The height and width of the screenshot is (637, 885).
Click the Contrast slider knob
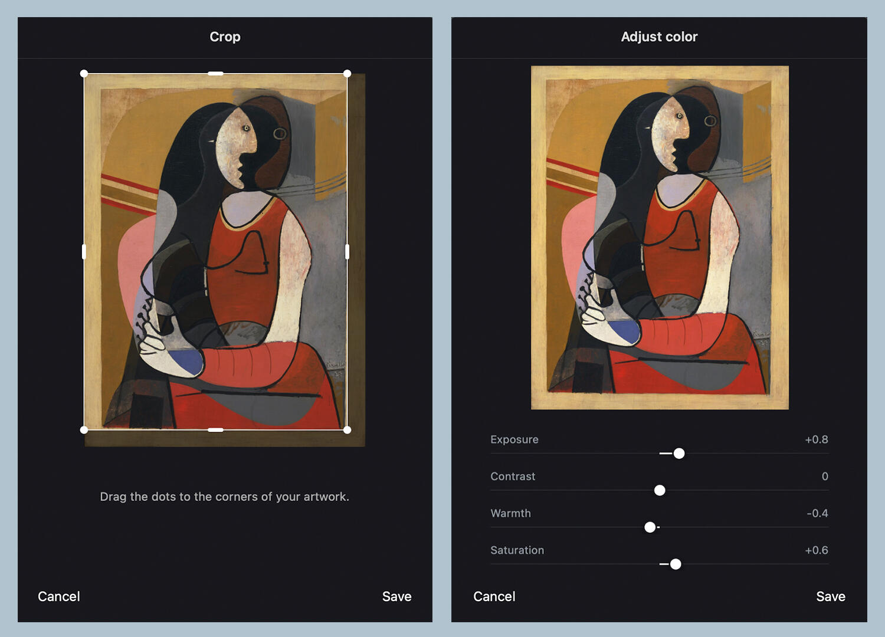pyautogui.click(x=660, y=491)
